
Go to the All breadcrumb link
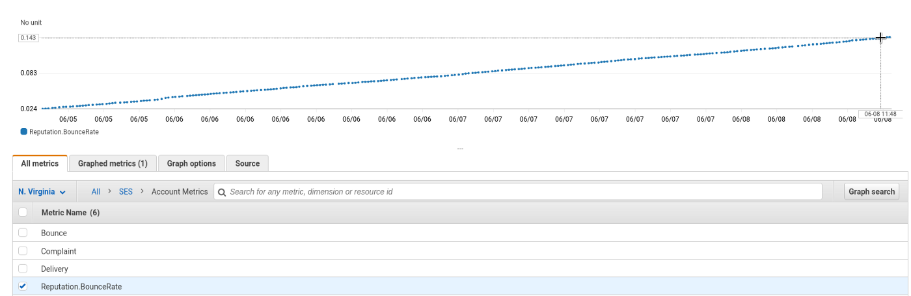point(96,192)
